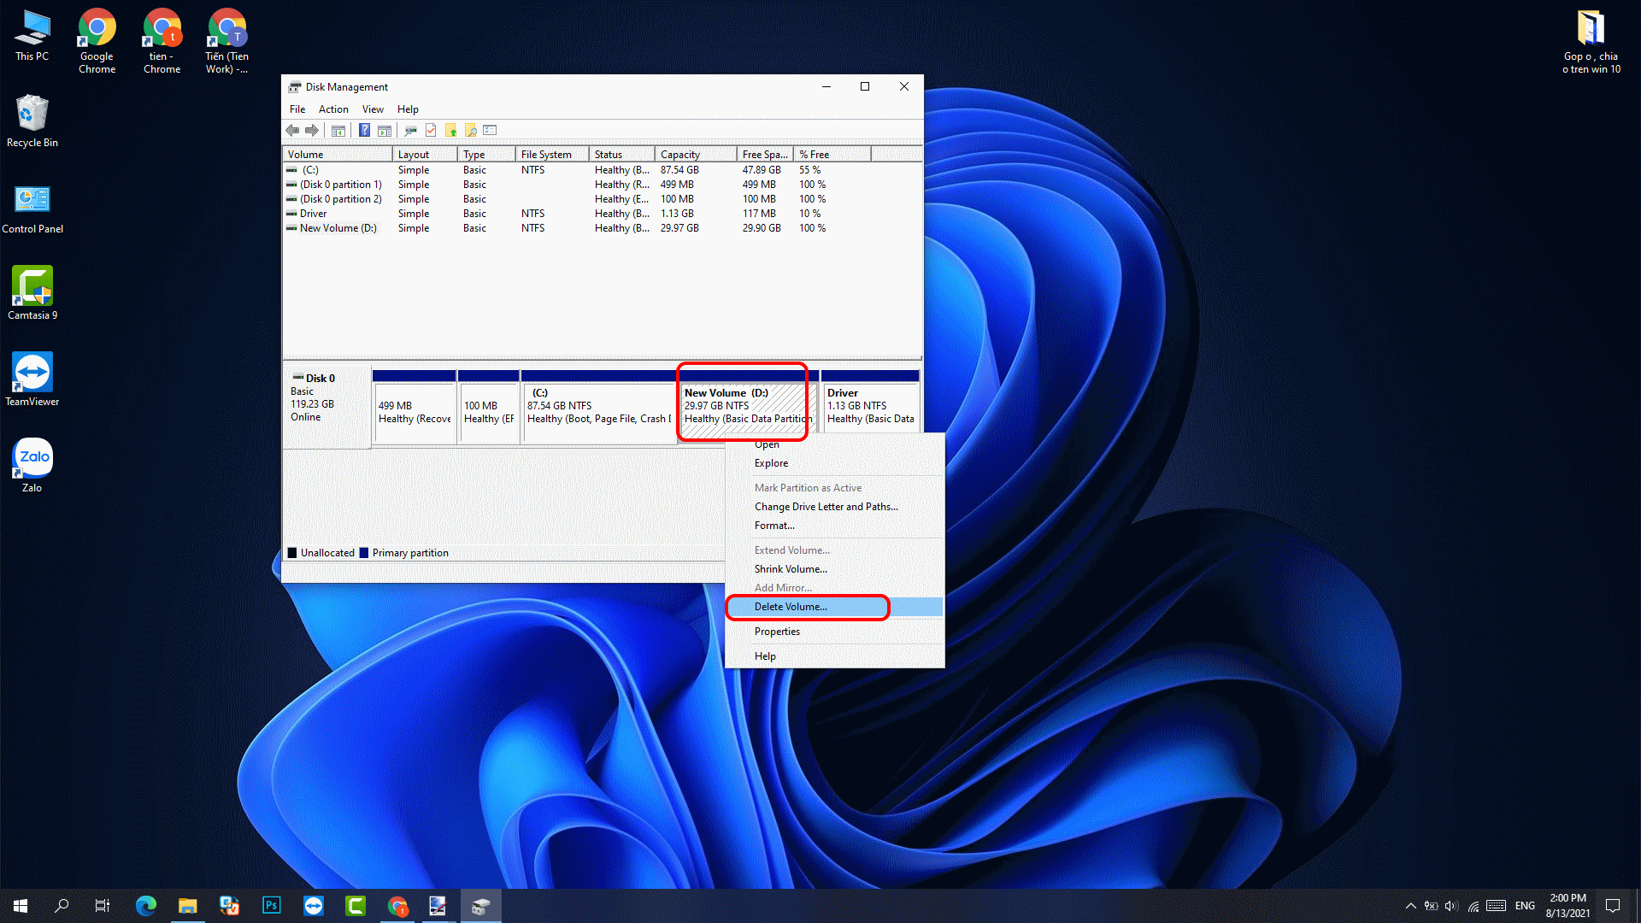The image size is (1641, 923).
Task: Choose Delete Volume from context menu
Action: coord(791,607)
